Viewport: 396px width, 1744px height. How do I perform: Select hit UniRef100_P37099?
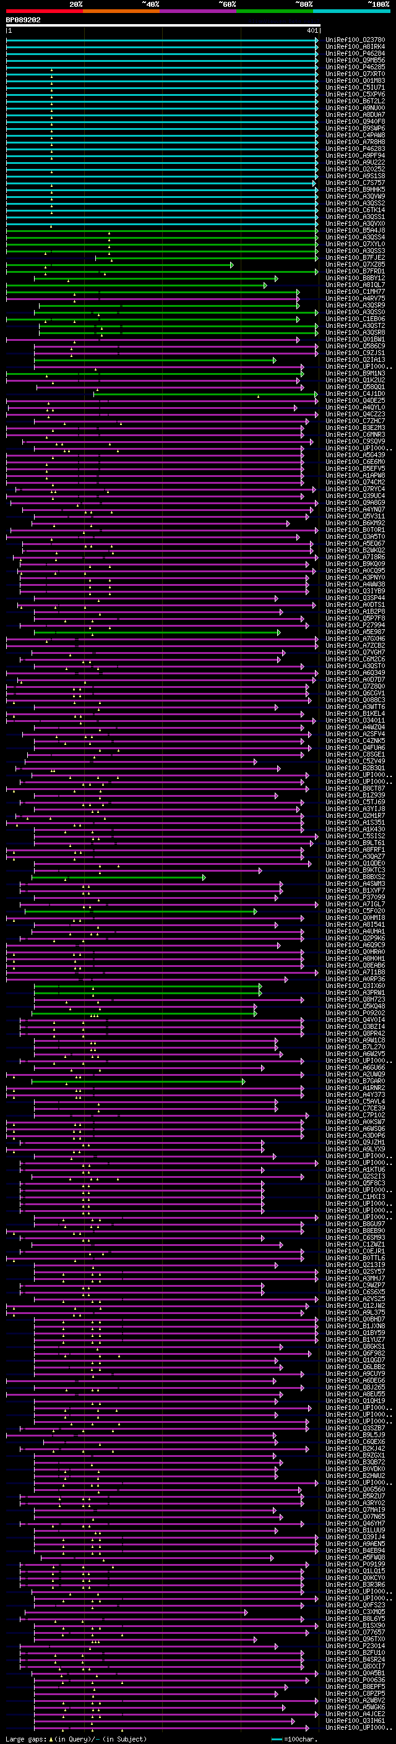(x=355, y=898)
